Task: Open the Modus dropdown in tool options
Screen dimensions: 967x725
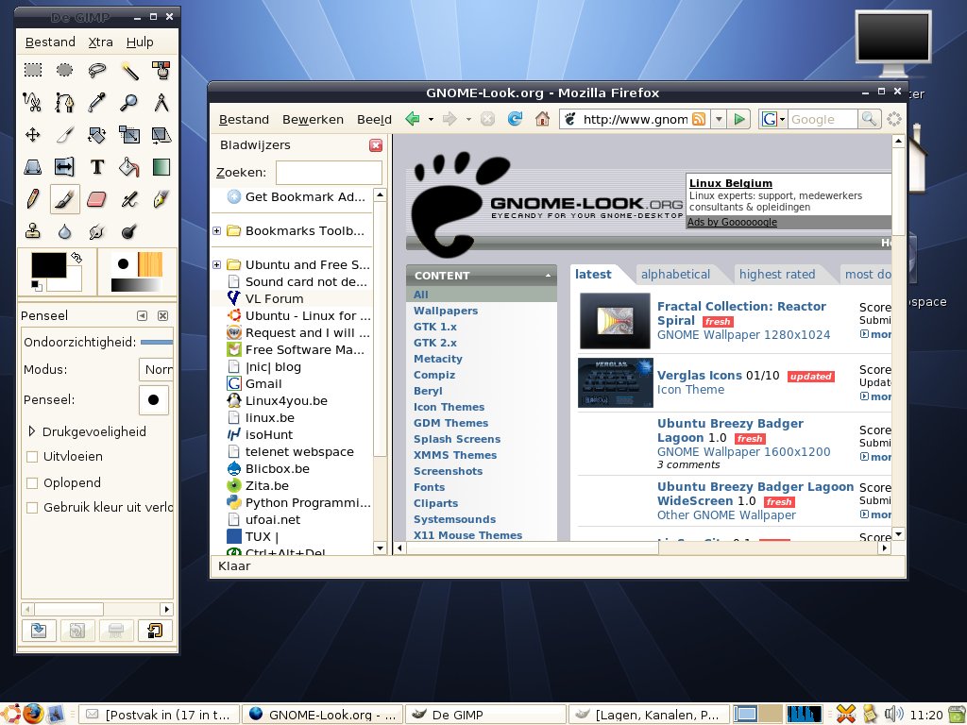Action: (x=156, y=370)
